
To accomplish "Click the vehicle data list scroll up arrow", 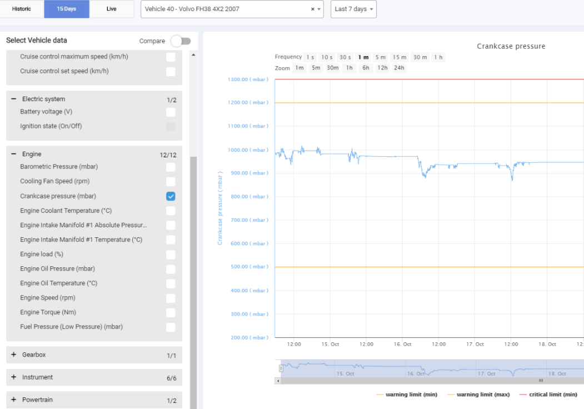I will [193, 55].
